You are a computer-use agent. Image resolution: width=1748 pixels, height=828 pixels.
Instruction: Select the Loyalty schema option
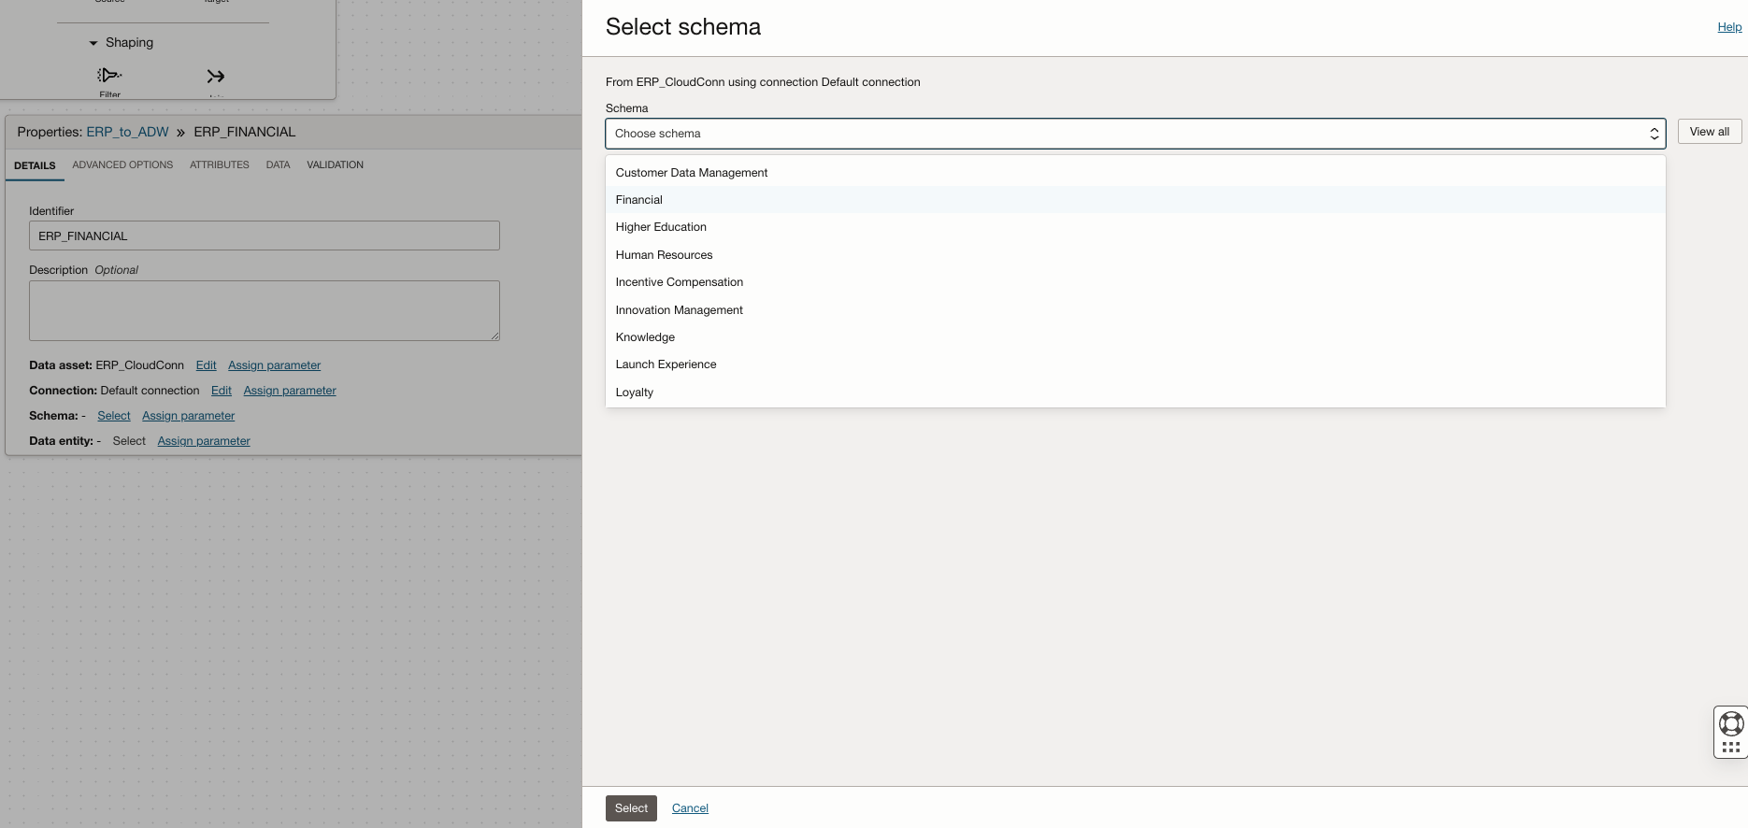pos(635,393)
